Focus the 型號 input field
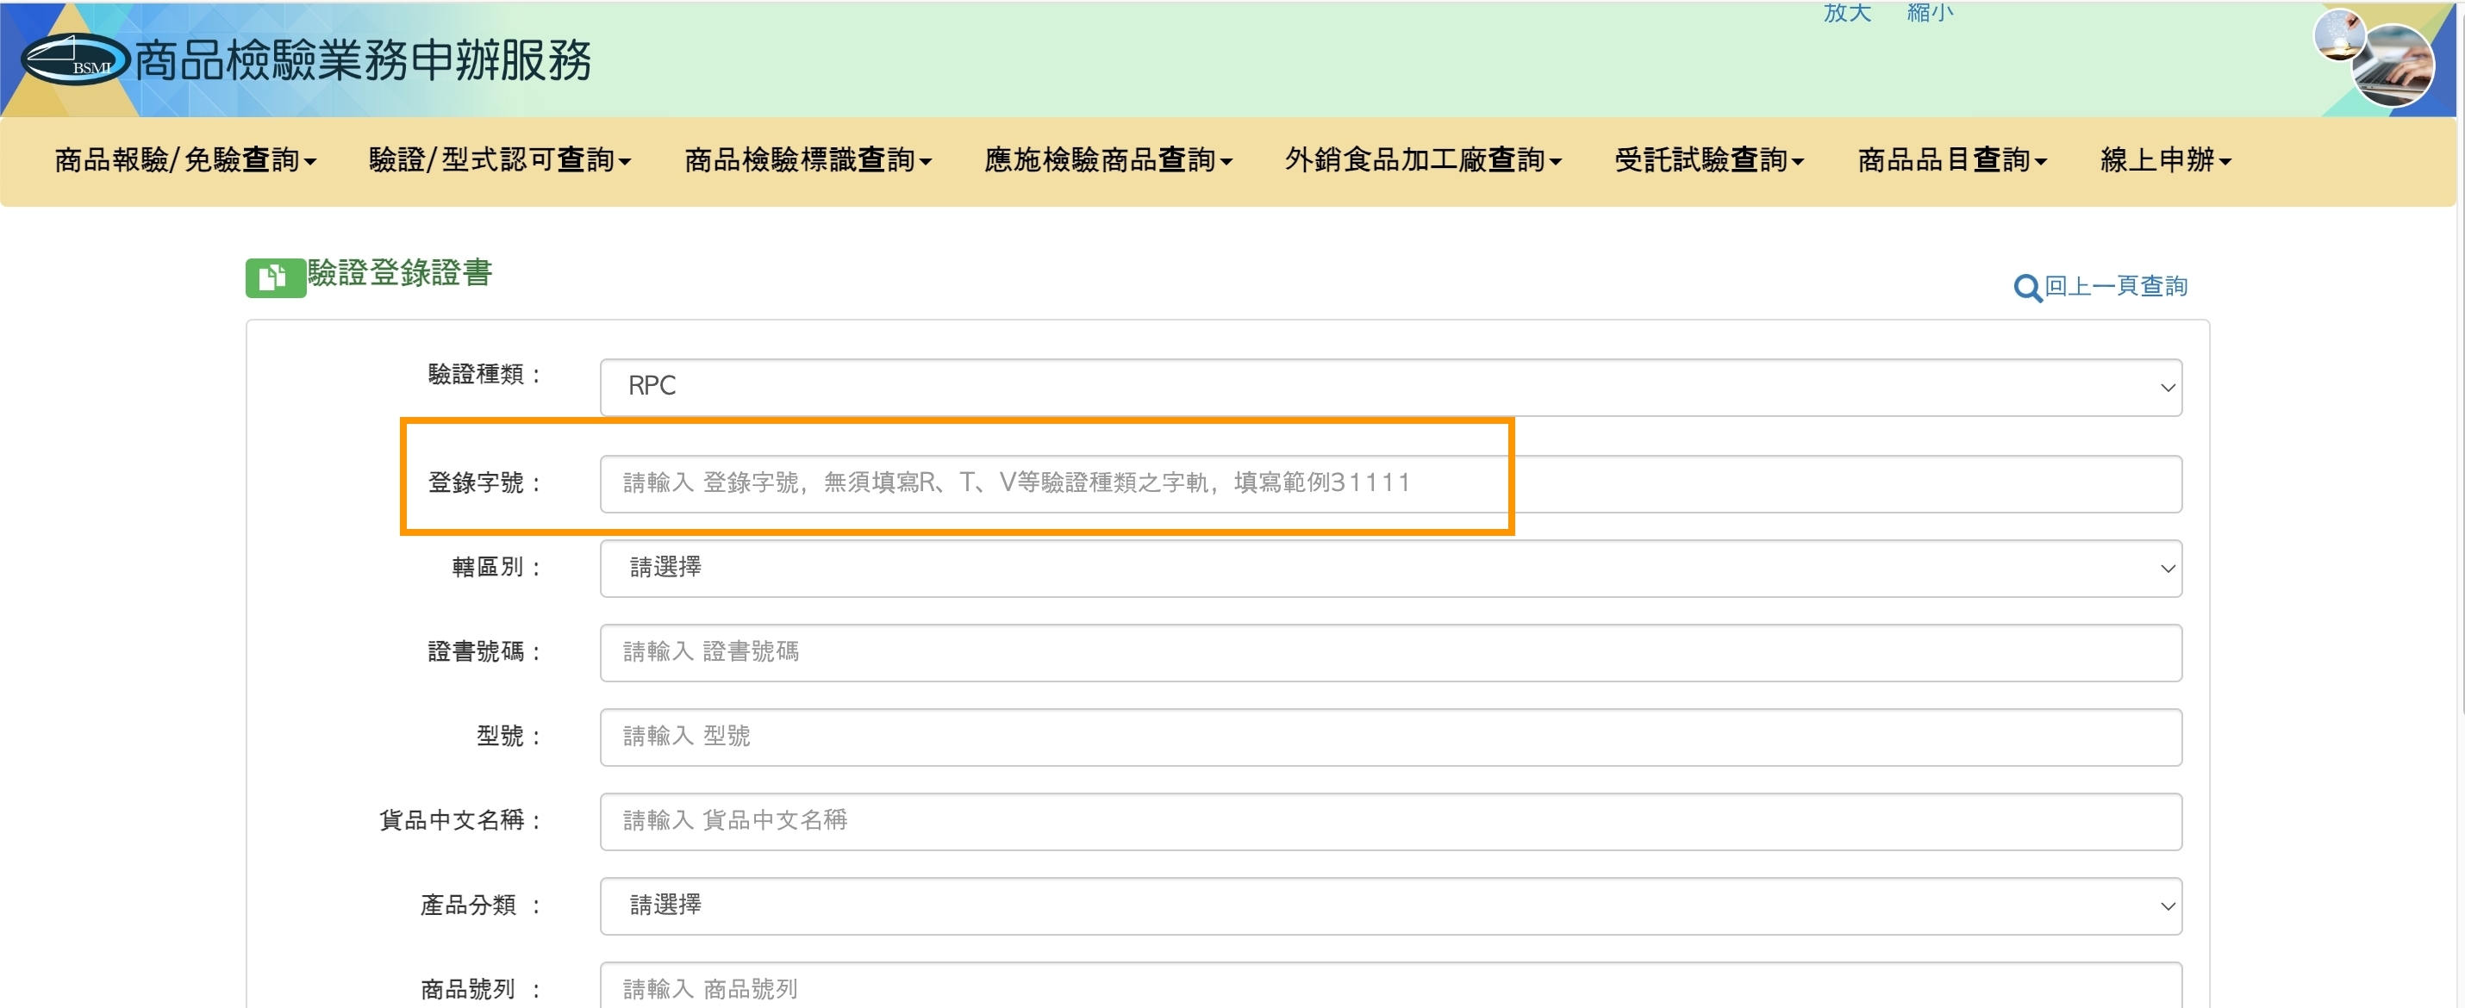2465x1008 pixels. [1390, 737]
